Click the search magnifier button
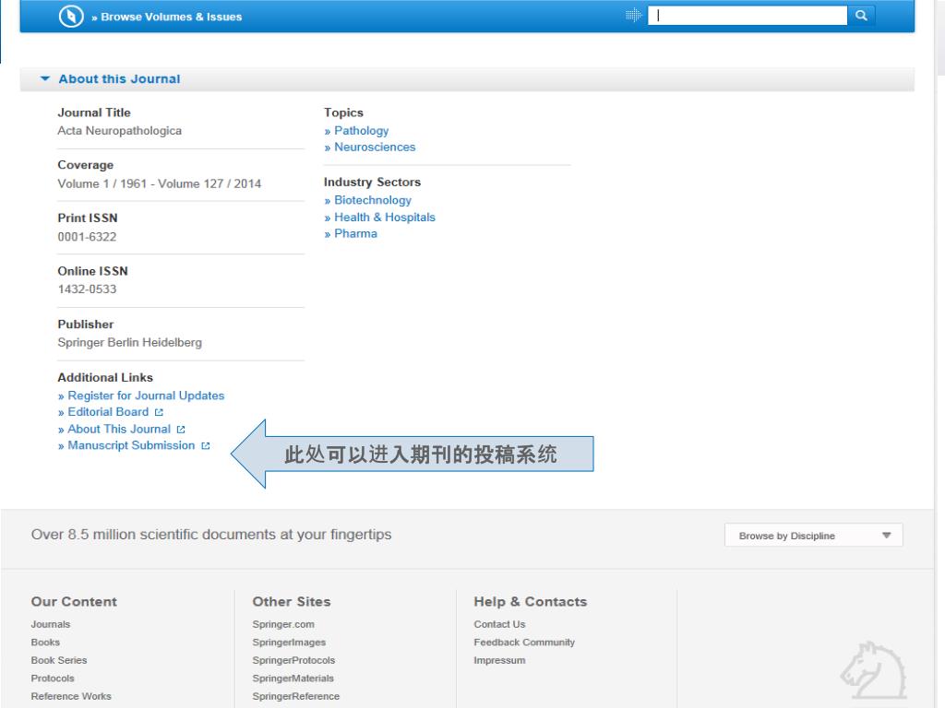Screen dimensions: 945x708 pyautogui.click(x=861, y=16)
